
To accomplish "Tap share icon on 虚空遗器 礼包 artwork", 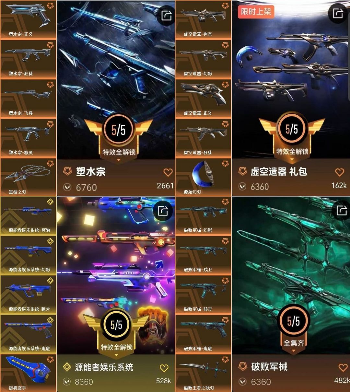I will (x=338, y=13).
